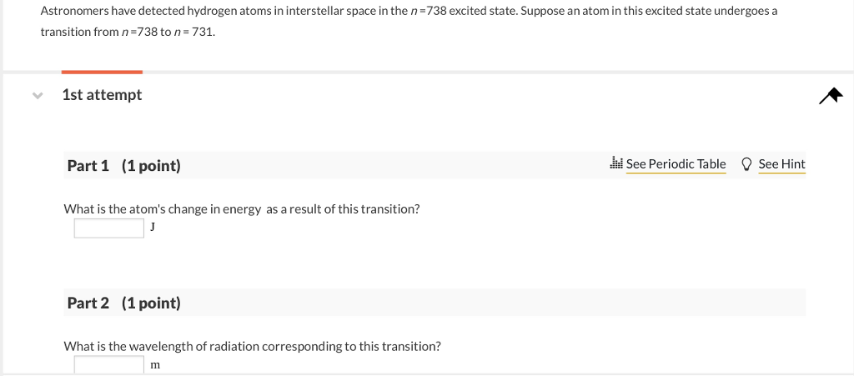Click the atom's change in energy question
This screenshot has width=854, height=376.
point(242,209)
